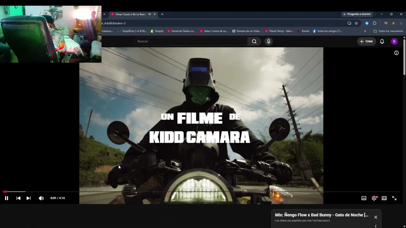The image size is (406, 228).
Task: Open the blue S extension icon
Action: tap(367, 23)
